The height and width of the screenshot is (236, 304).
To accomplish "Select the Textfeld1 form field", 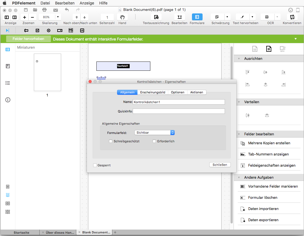I will pyautogui.click(x=123, y=66).
